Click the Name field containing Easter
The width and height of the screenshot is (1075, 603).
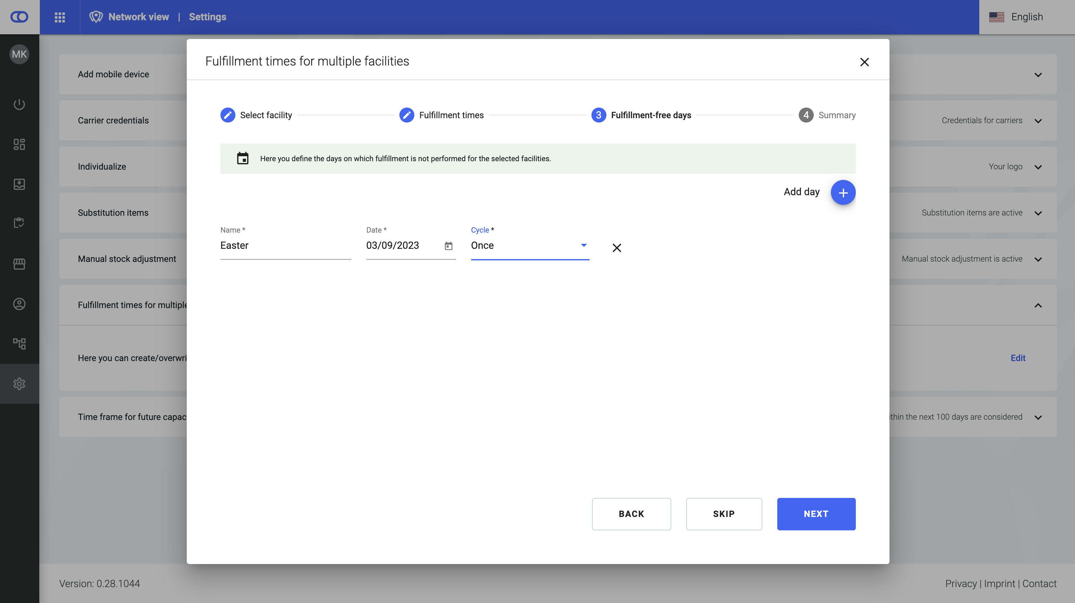pos(285,246)
